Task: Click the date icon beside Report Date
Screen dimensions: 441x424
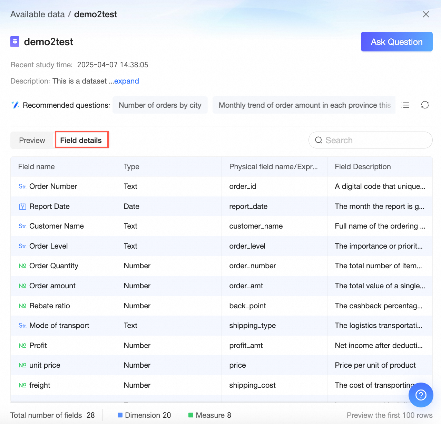Action: pyautogui.click(x=22, y=206)
